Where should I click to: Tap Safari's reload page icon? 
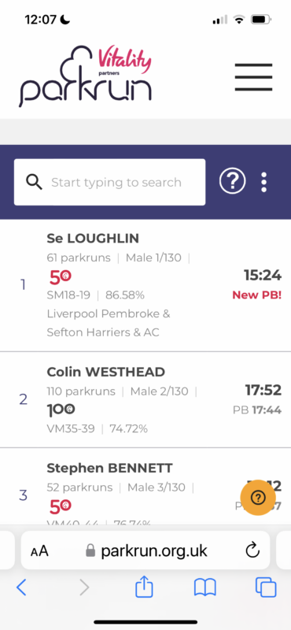tap(252, 550)
